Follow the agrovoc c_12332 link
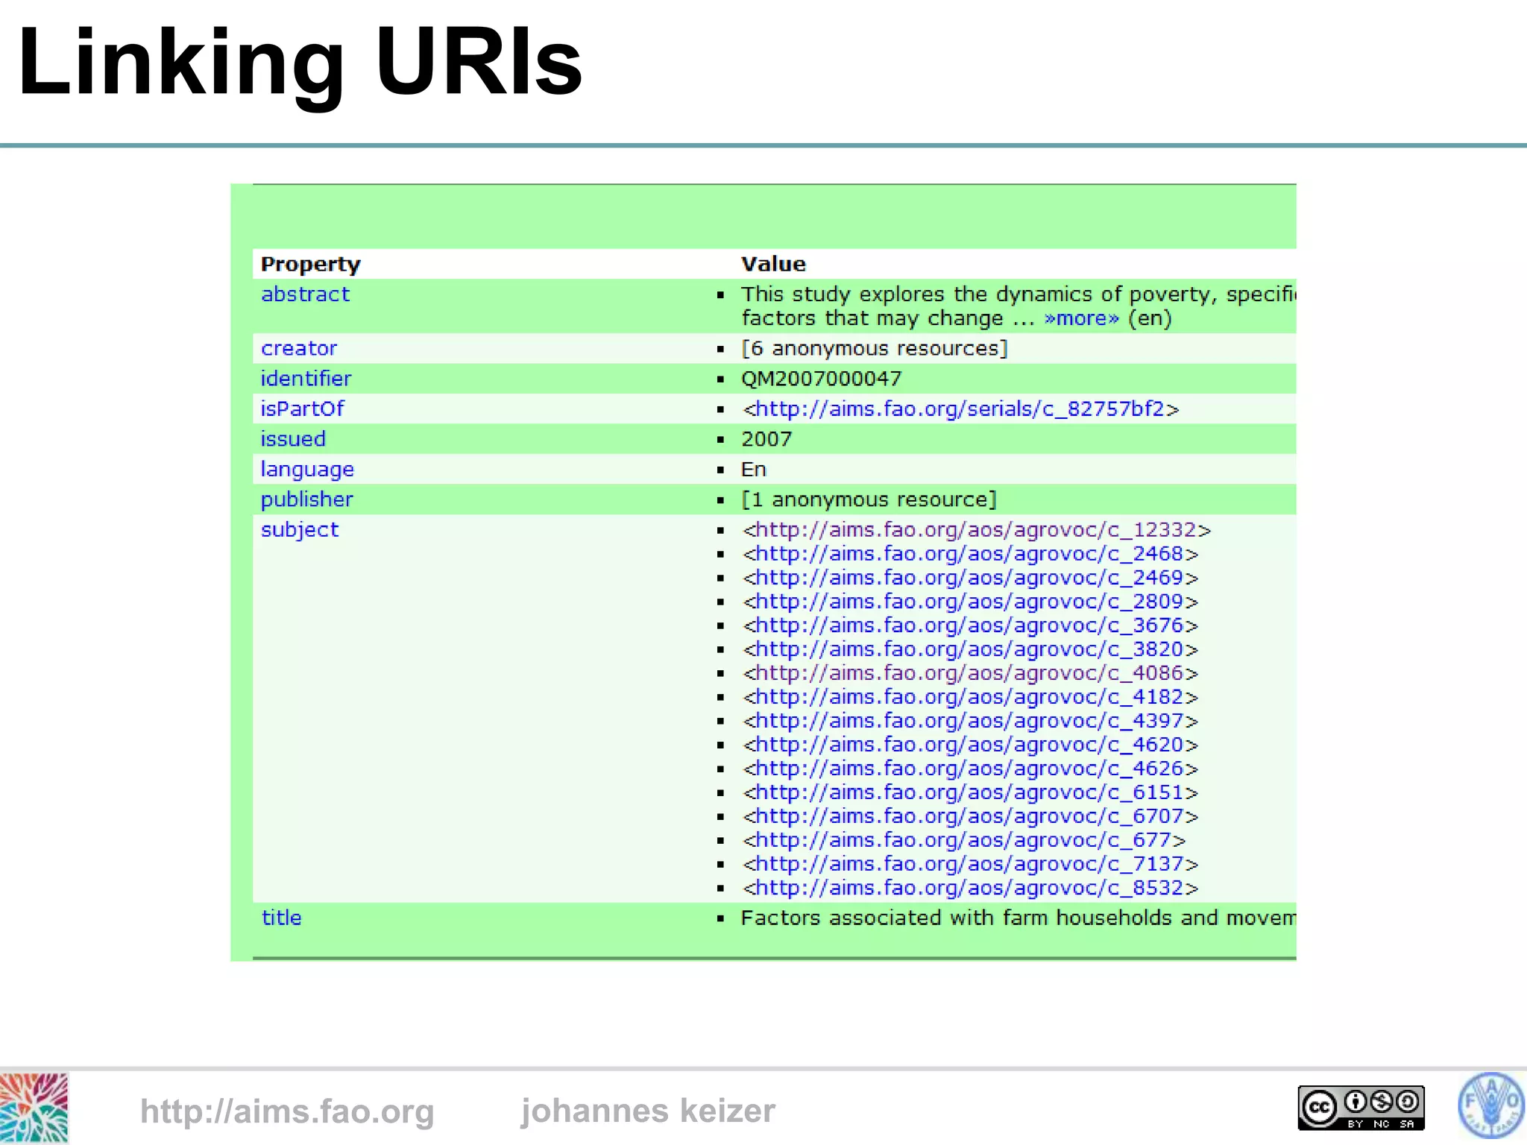 pos(975,530)
